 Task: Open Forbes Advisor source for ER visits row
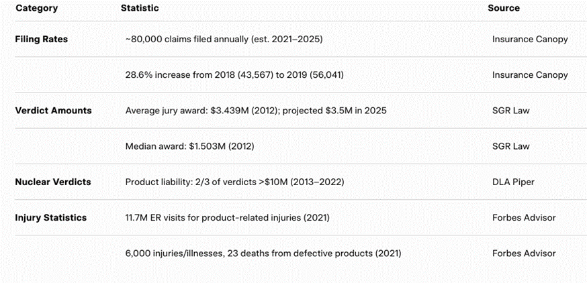click(523, 217)
